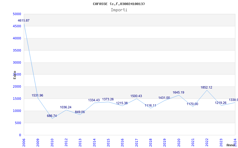Click the x-axis year 2019
The image size is (238, 148).
[x=165, y=143]
